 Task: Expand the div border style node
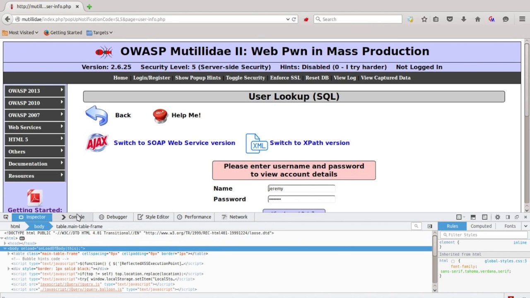[x=9, y=269]
